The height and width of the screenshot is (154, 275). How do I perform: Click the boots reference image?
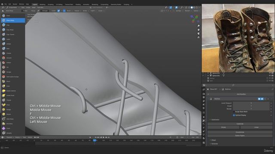238,38
